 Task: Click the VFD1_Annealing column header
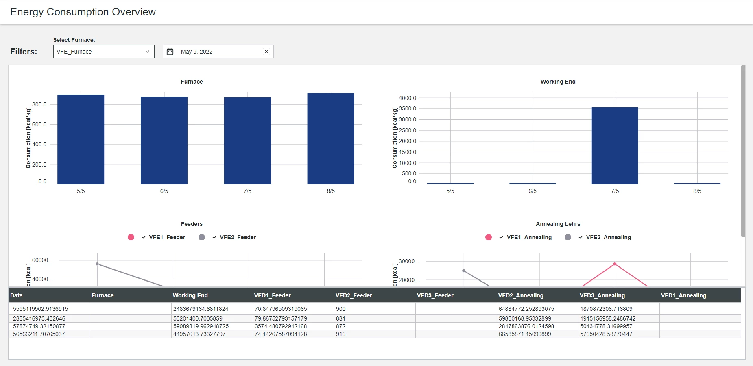coord(700,295)
